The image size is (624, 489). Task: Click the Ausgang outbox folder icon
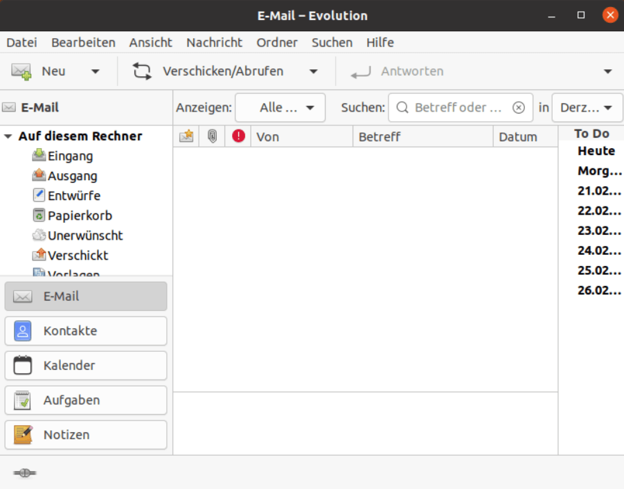point(39,175)
